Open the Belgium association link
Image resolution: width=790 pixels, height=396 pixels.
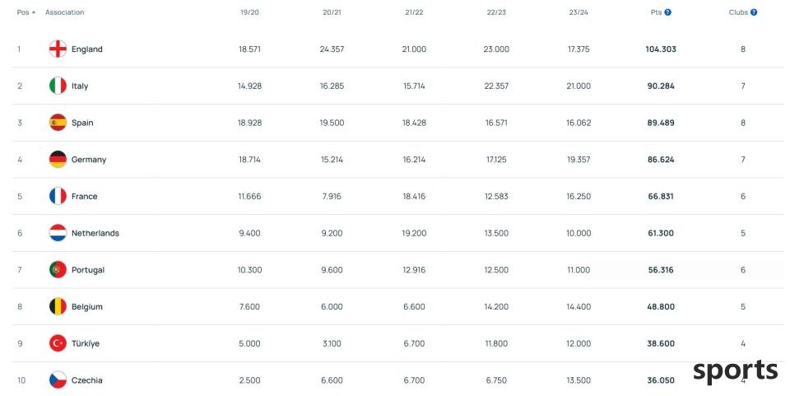(x=86, y=306)
